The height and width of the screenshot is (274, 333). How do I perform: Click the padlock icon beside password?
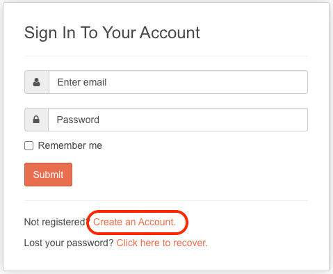pyautogui.click(x=36, y=120)
